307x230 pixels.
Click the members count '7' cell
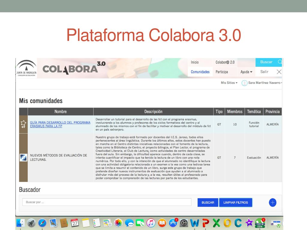[235, 158]
